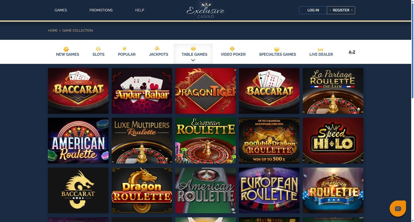Open the Popular flame icon category
Screen dimensions: 414x222
tap(124, 49)
